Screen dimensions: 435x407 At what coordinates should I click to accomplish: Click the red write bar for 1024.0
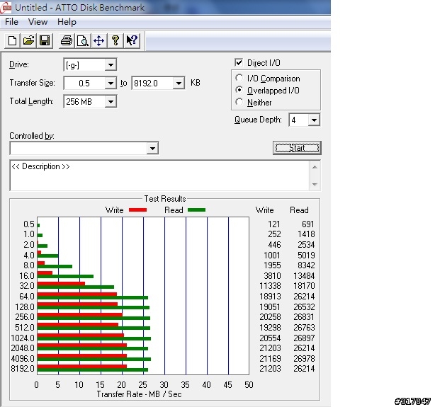coord(81,336)
